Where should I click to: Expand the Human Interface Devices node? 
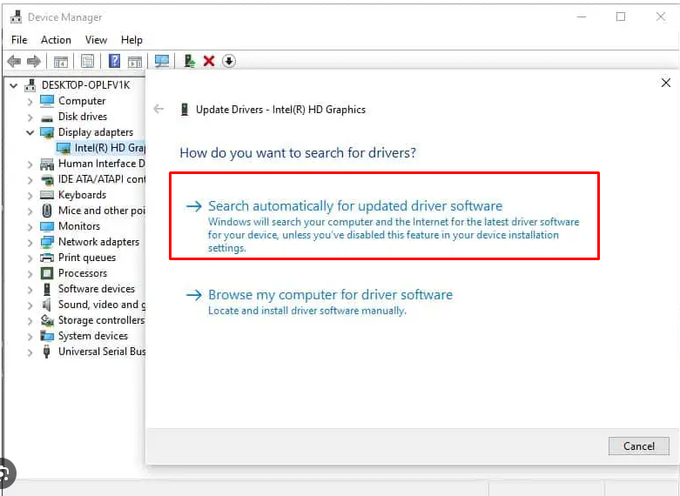point(30,164)
